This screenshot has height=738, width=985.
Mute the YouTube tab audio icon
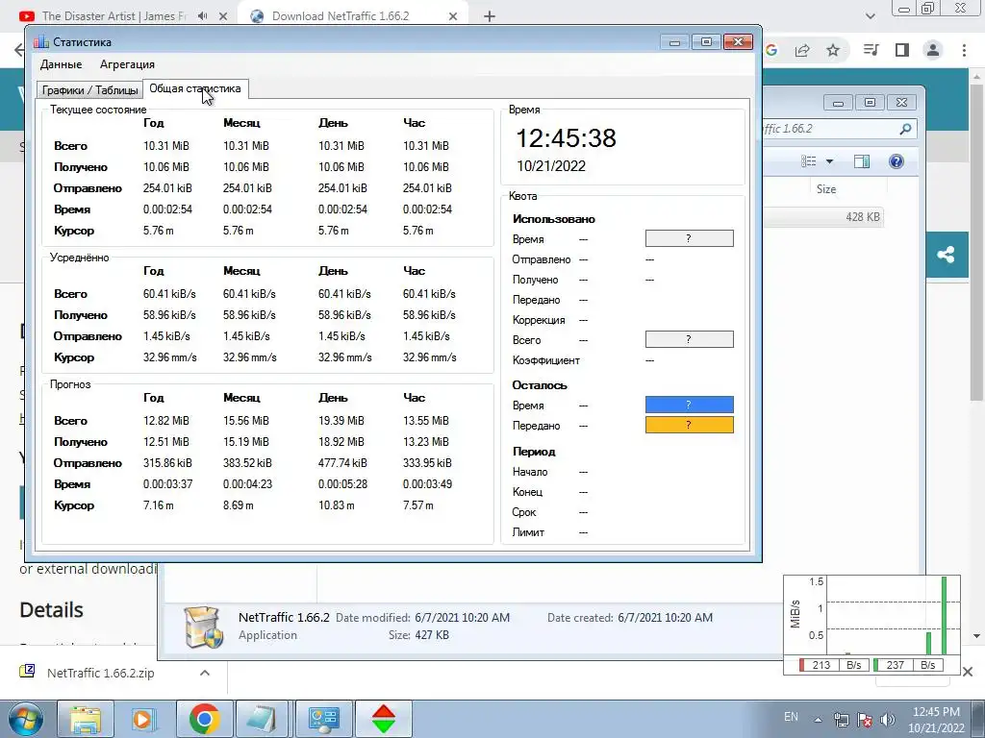pos(202,16)
